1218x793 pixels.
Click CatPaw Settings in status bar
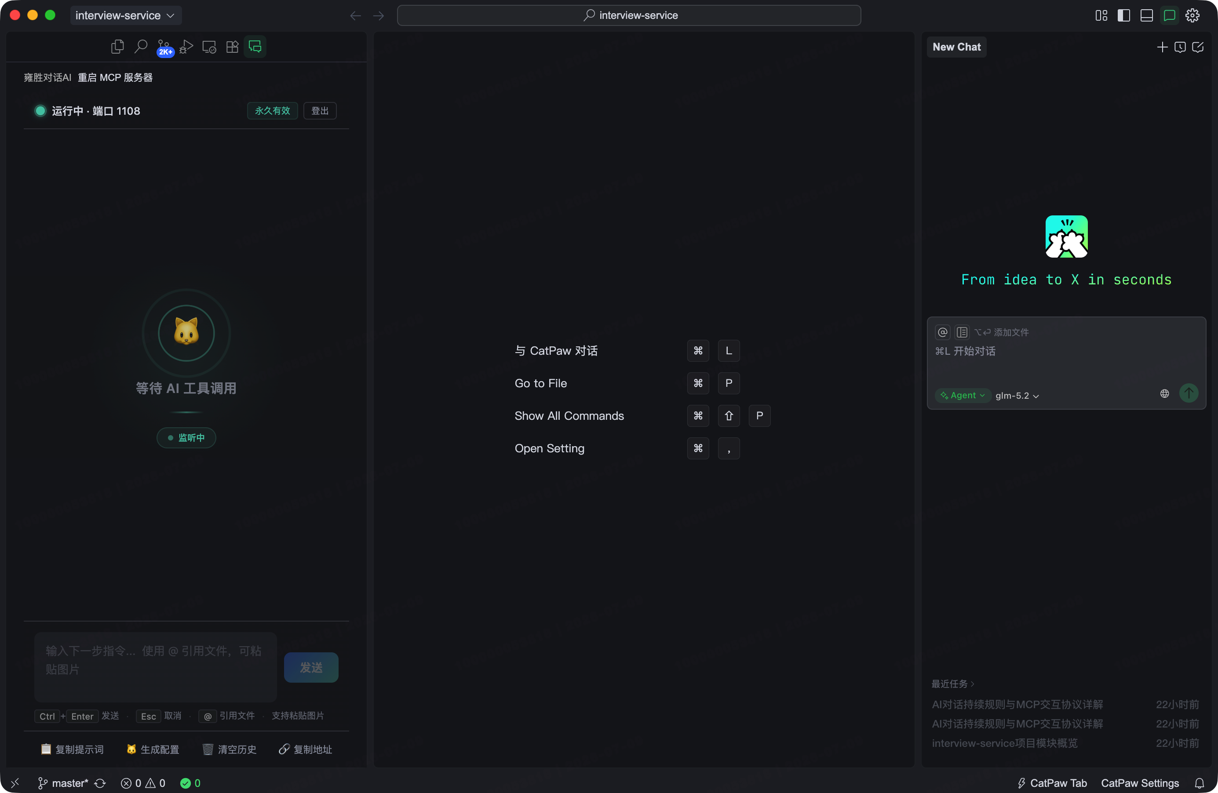tap(1140, 783)
